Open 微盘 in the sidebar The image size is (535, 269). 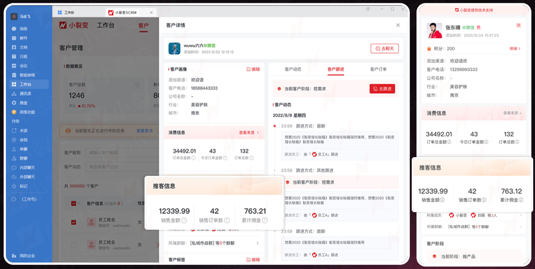click(23, 103)
